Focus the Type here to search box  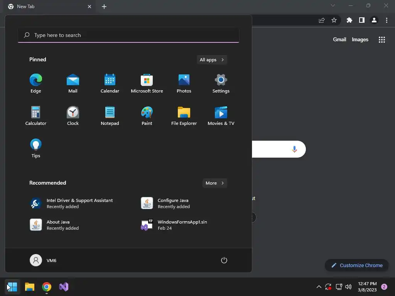(128, 35)
